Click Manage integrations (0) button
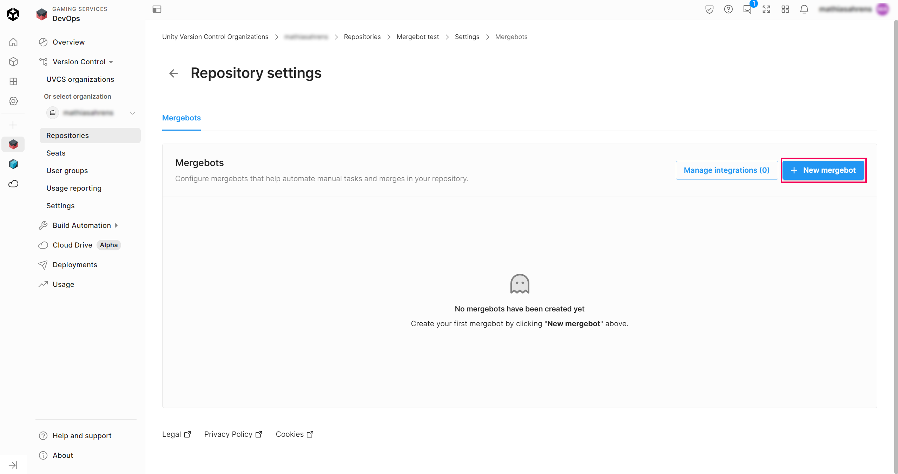Viewport: 898px width, 474px height. point(726,170)
